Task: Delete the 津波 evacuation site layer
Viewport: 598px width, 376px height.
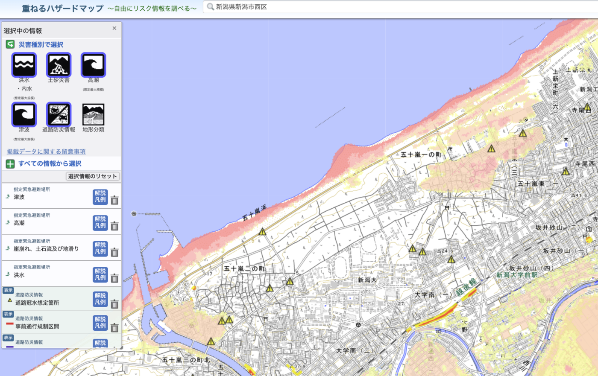Action: (114, 200)
